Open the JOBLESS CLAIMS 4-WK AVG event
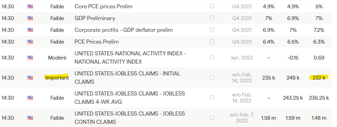The image size is (337, 127). (129, 98)
